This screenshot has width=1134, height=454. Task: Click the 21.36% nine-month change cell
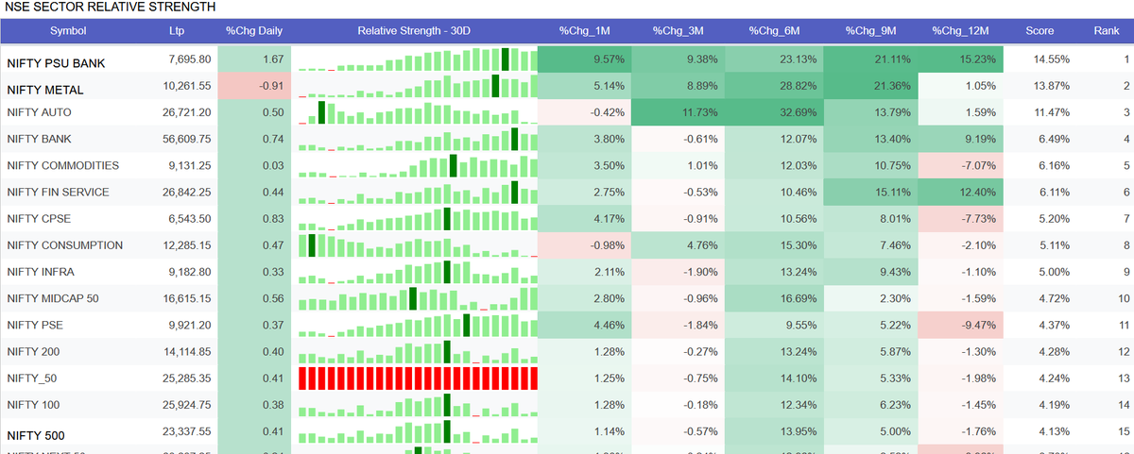pos(869,86)
